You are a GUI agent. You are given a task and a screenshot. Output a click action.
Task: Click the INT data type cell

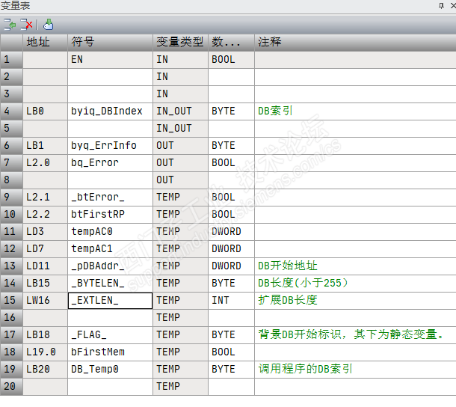coord(231,301)
